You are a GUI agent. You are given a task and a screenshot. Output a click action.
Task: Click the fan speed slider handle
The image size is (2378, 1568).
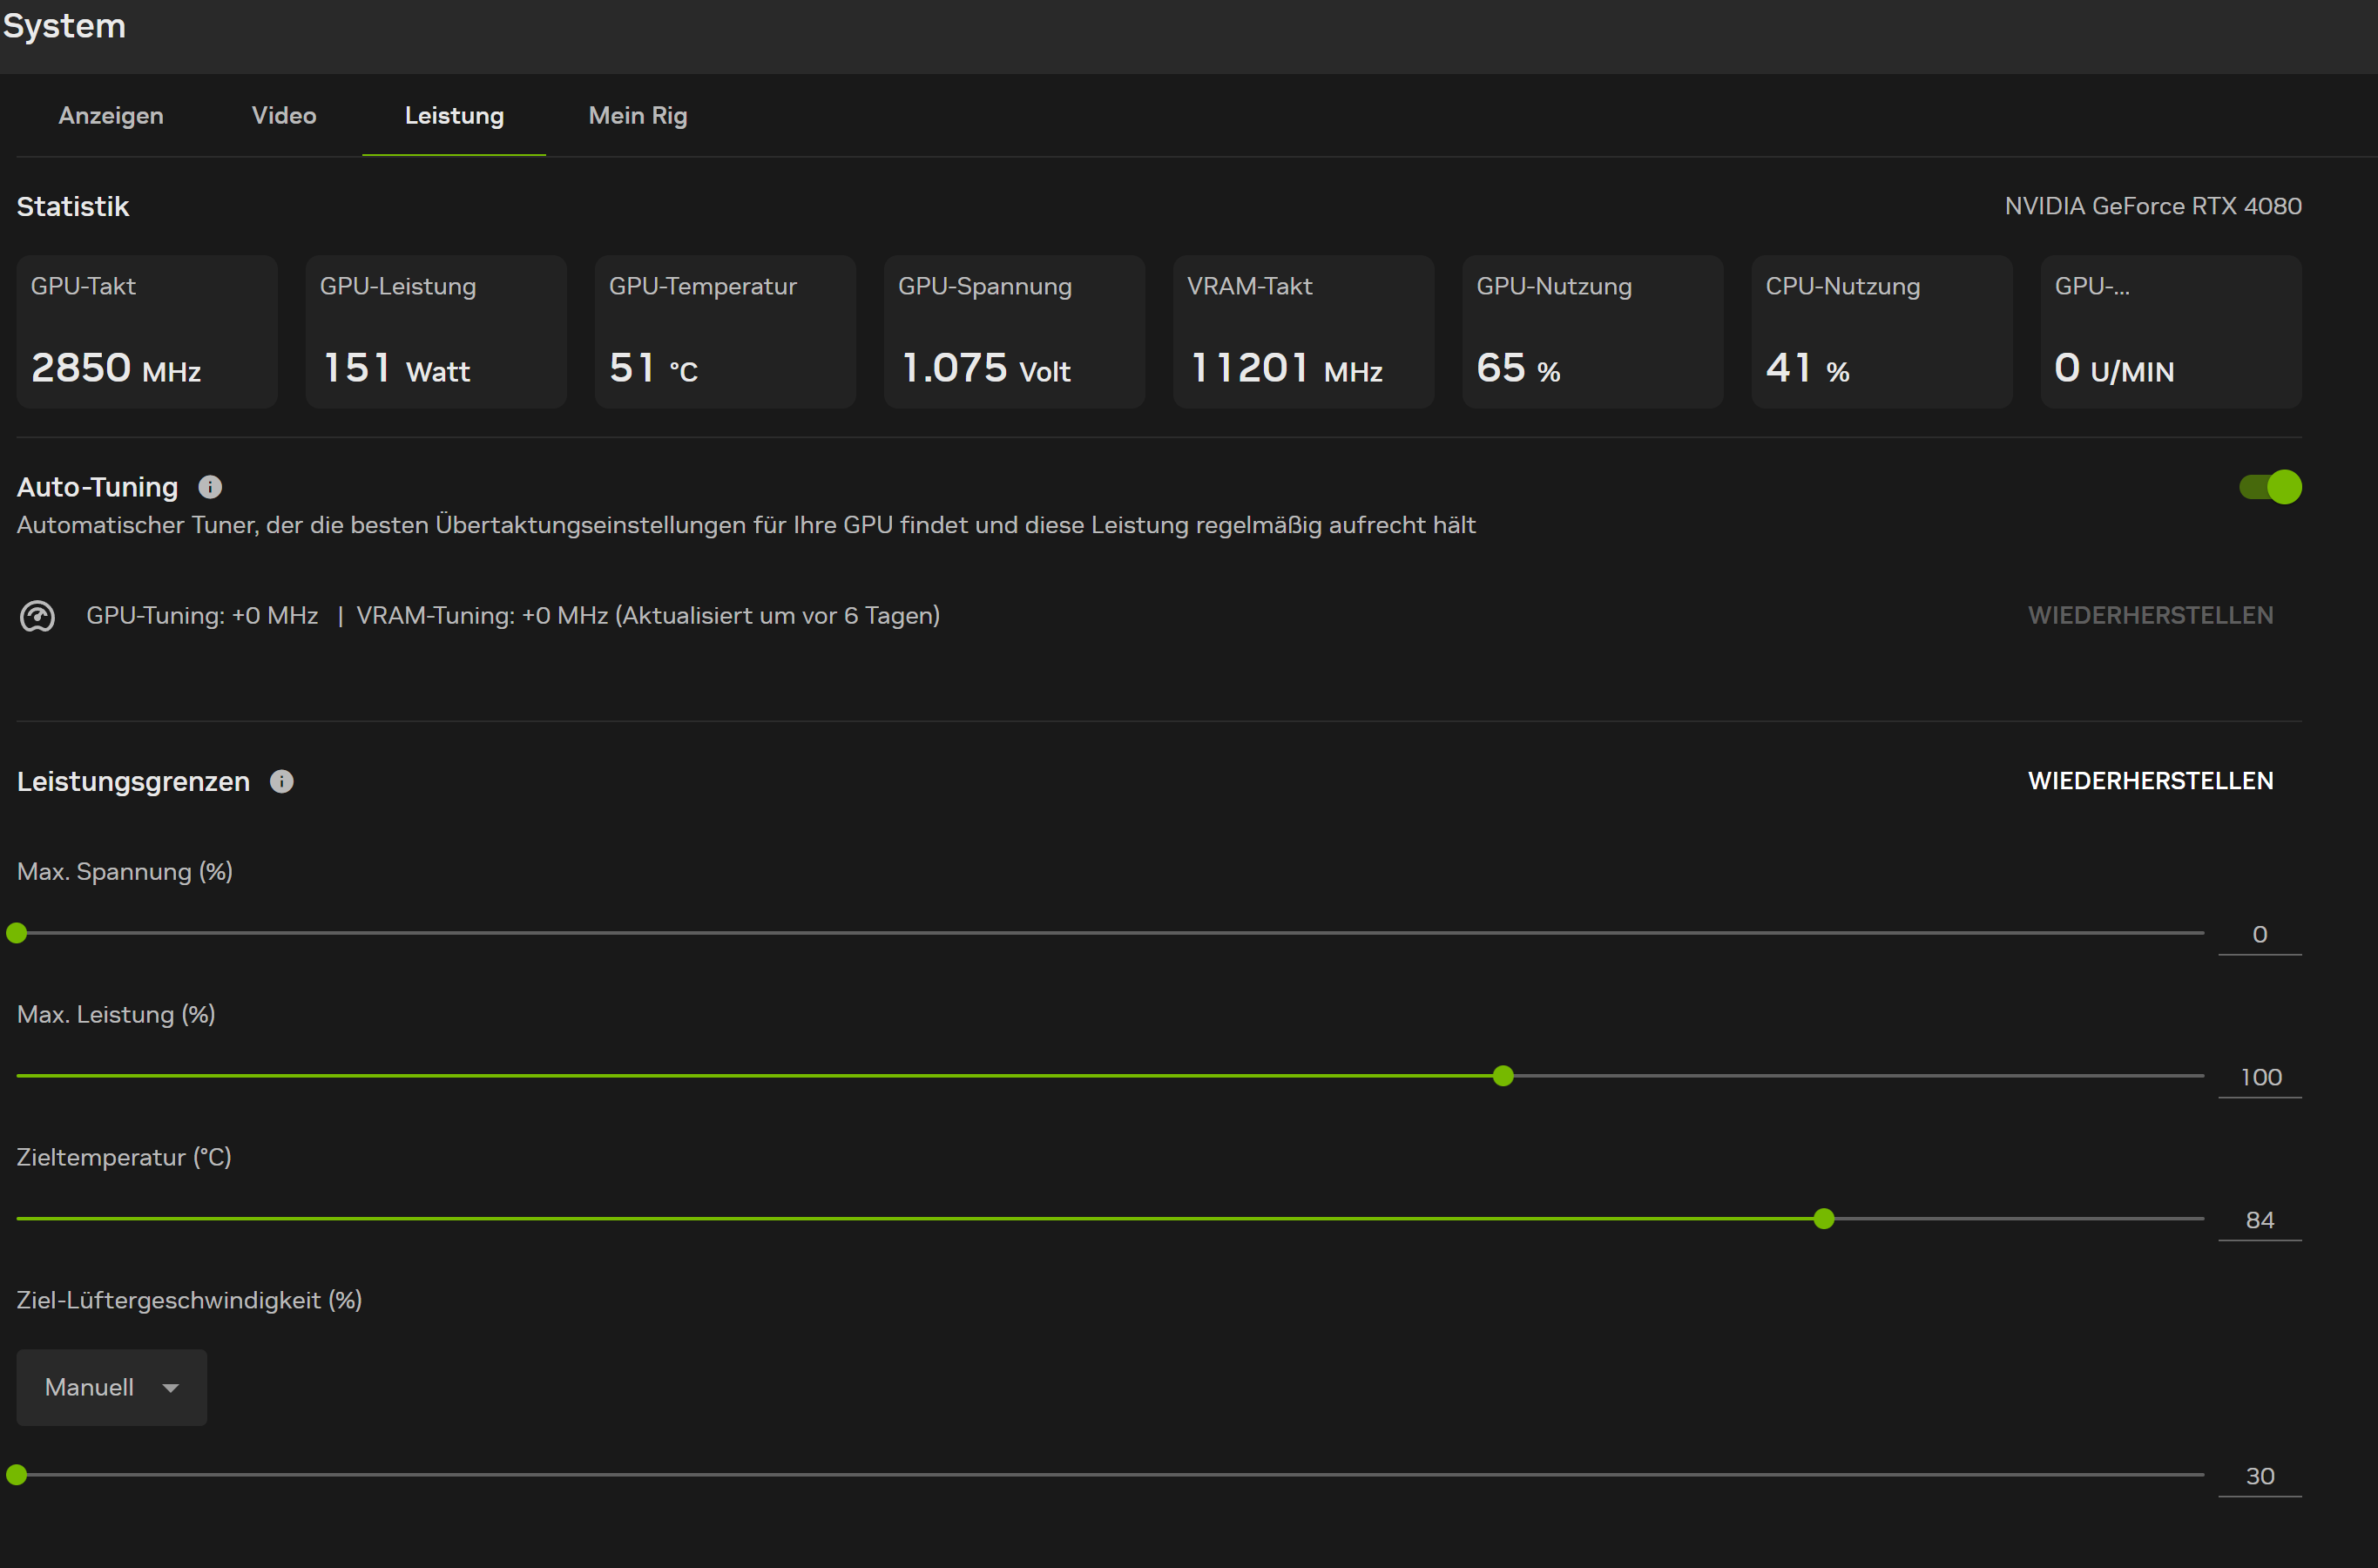(17, 1475)
